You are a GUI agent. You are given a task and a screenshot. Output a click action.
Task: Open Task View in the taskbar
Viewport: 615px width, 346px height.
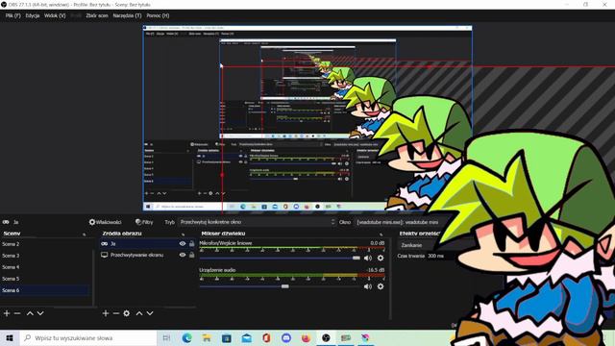coord(166,337)
